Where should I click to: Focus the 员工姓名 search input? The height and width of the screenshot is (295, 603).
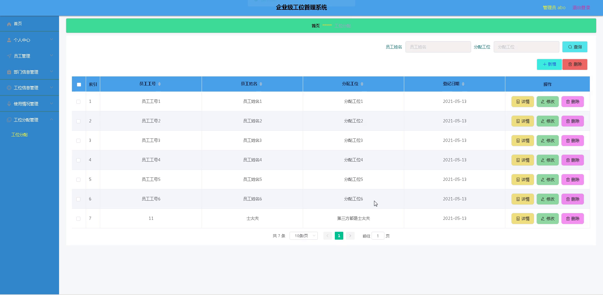tap(438, 47)
